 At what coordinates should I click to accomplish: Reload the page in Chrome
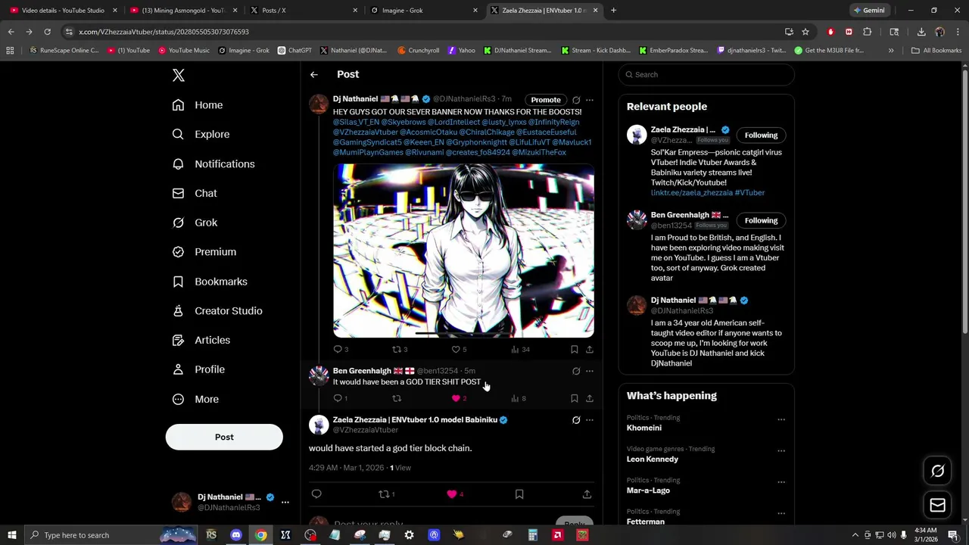click(x=47, y=32)
